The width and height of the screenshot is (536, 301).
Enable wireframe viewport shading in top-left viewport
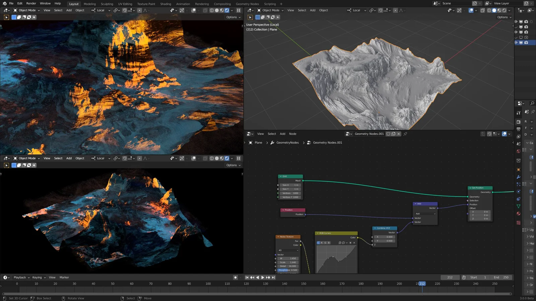[x=212, y=10]
